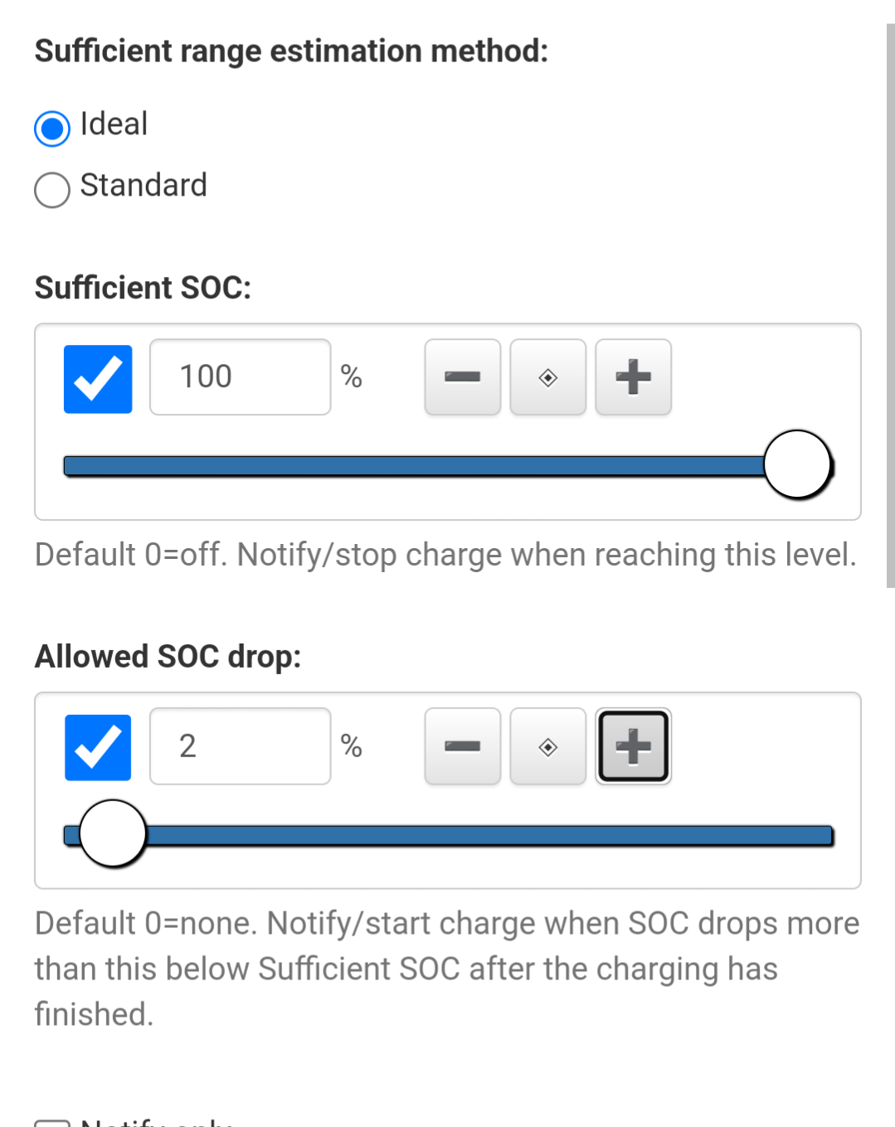Click the minus stepper for Allowed SOC drop
The width and height of the screenshot is (895, 1127).
pos(462,746)
